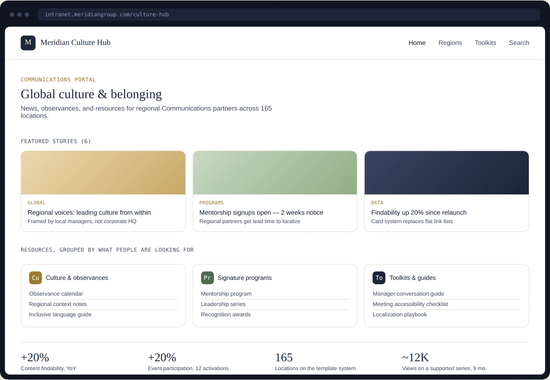Viewport: 550px width, 380px height.
Task: Click the 'Signature programs' card heading
Action: point(244,278)
